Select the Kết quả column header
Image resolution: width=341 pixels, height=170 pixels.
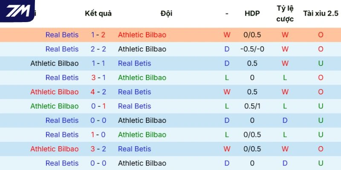click(98, 13)
